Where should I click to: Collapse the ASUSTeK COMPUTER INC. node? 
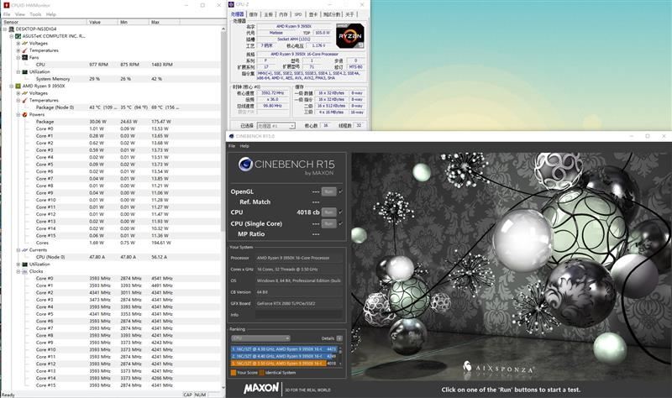pyautogui.click(x=12, y=36)
